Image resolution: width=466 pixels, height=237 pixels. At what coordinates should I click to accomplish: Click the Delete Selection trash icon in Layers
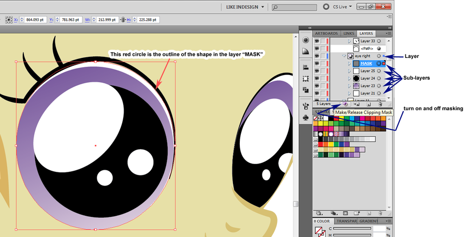click(x=380, y=104)
